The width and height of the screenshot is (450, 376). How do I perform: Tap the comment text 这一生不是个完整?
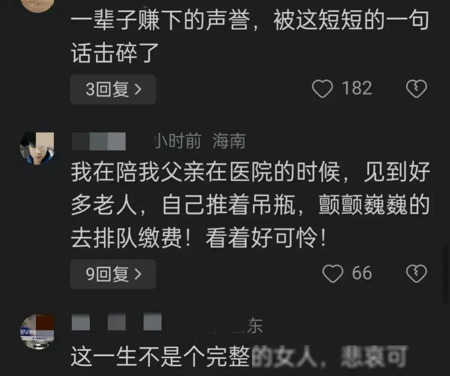coord(161,356)
